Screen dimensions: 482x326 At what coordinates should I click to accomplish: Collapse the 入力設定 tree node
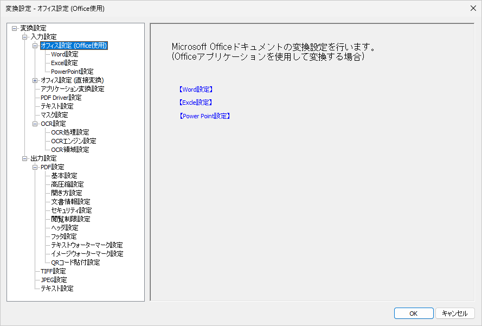[24, 37]
